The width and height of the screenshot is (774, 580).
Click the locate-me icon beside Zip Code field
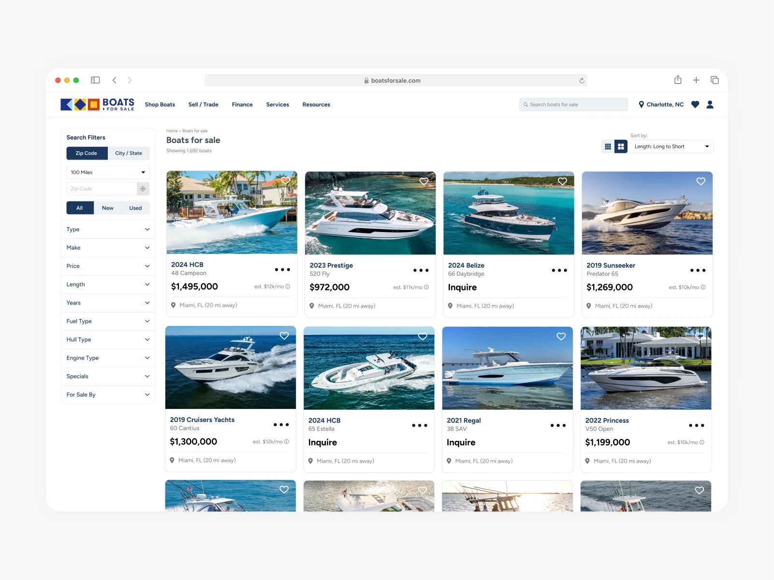coord(143,189)
